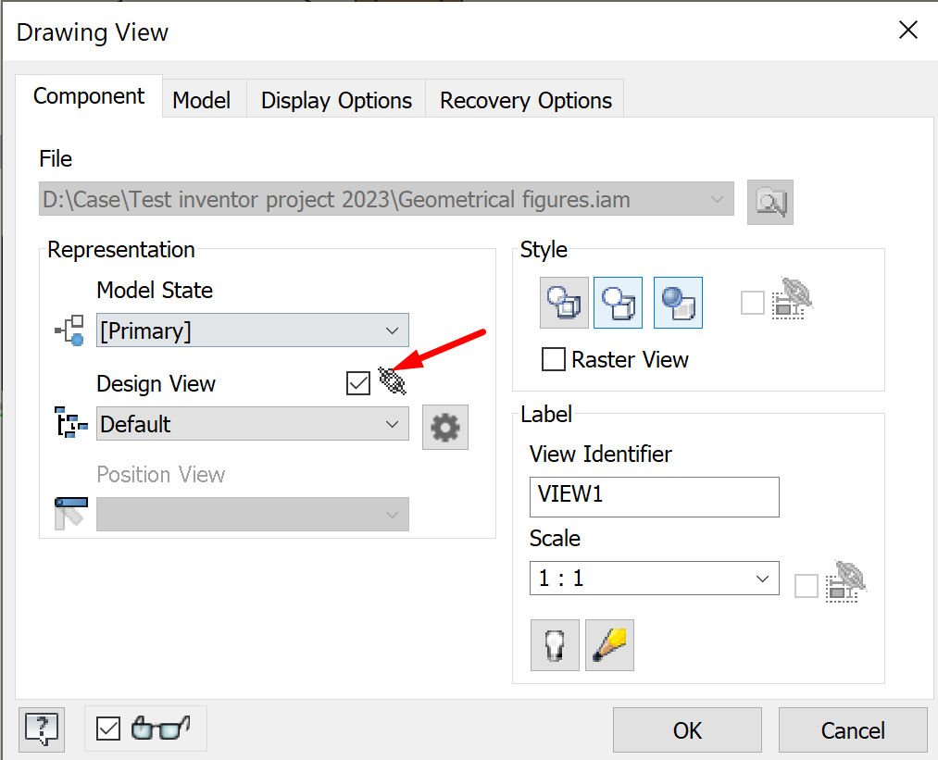The width and height of the screenshot is (938, 760).
Task: Open the Scale 1 : 1 dropdown
Action: (654, 579)
